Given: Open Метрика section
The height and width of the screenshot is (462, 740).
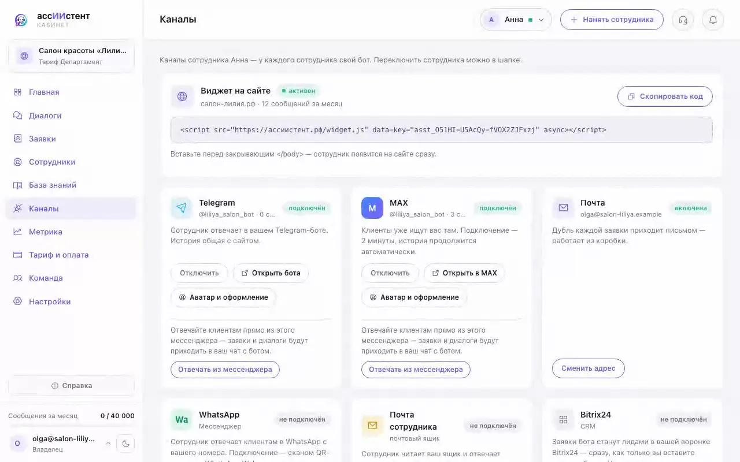Looking at the screenshot, I should tap(71, 232).
